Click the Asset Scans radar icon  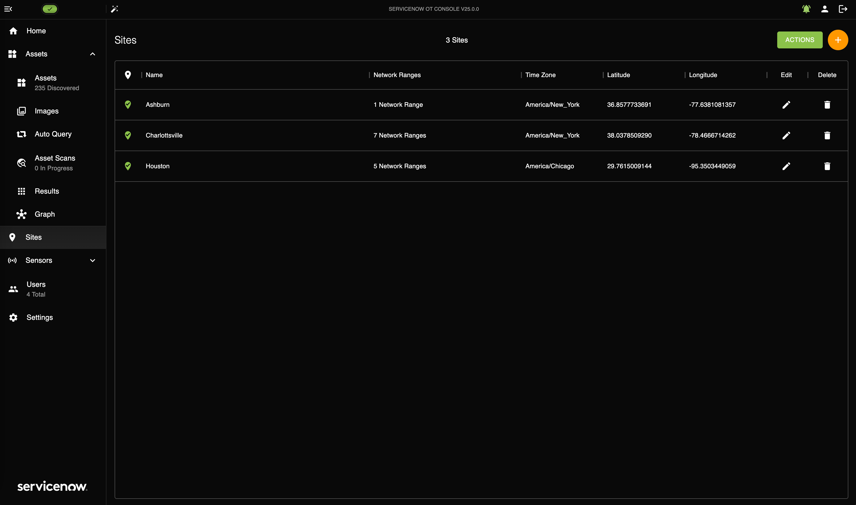(21, 163)
